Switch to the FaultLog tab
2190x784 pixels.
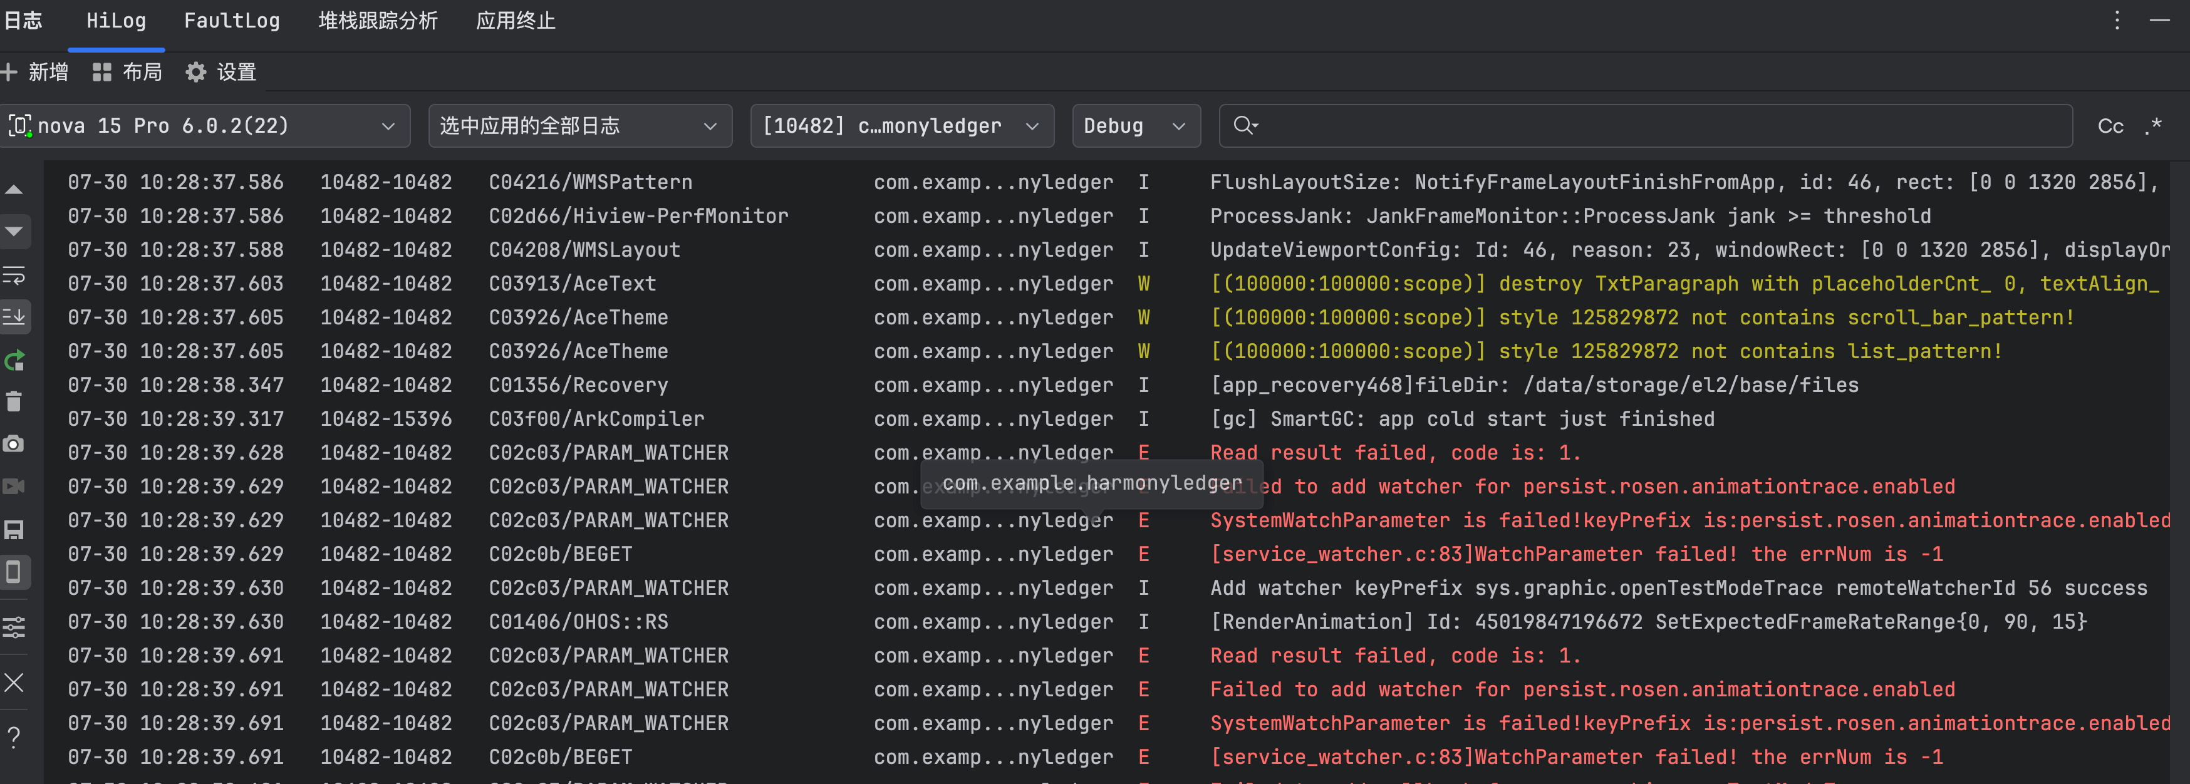(232, 21)
